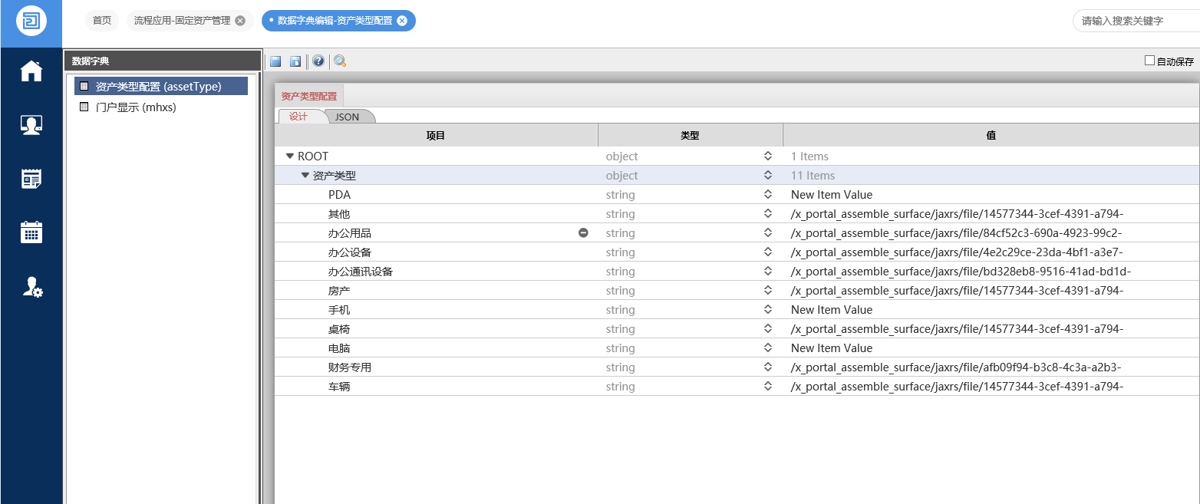The height and width of the screenshot is (504, 1200).
Task: Select the 电脑 item name
Action: [339, 348]
